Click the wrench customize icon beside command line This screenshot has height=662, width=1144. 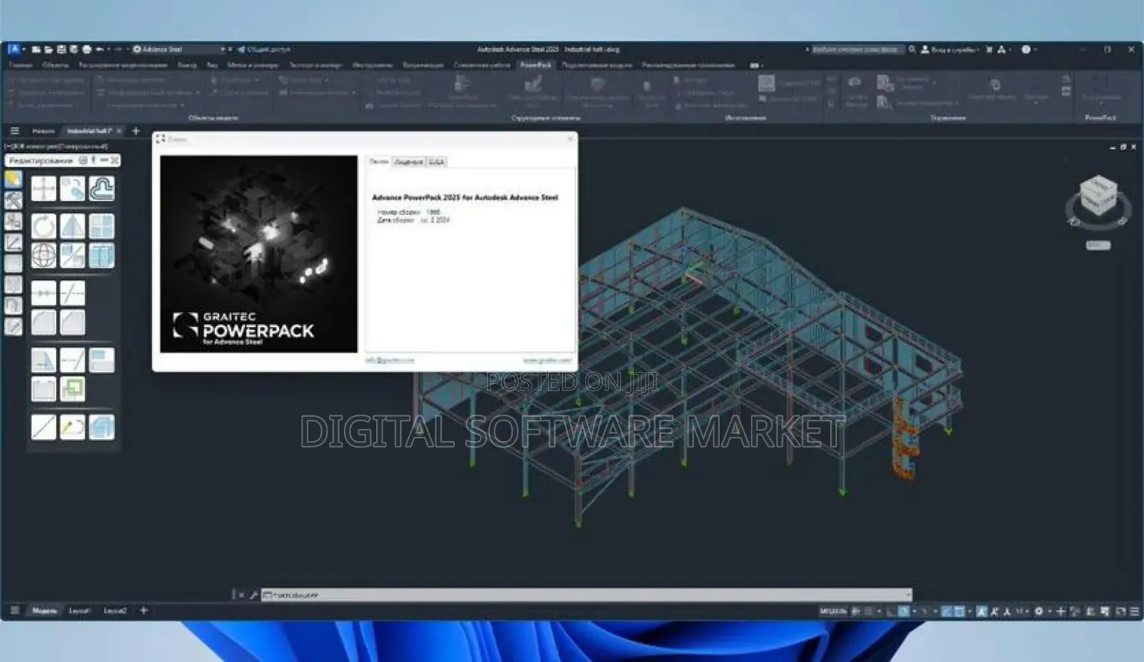[253, 595]
